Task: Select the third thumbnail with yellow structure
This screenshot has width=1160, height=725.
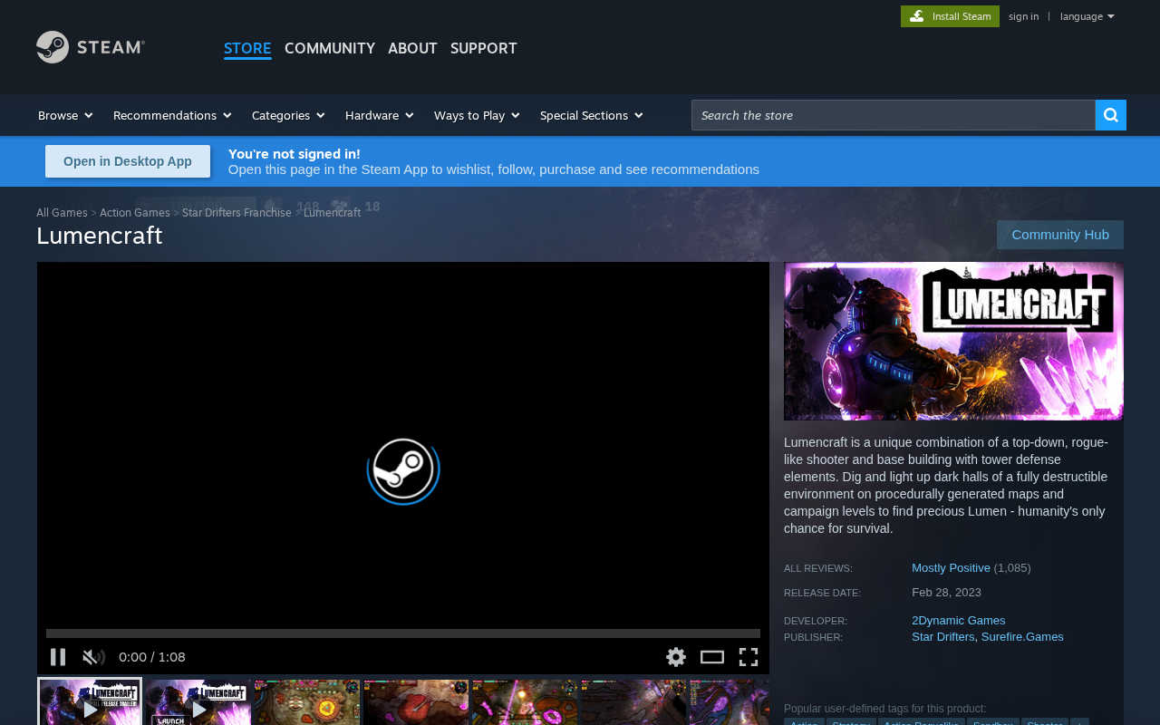Action: (x=307, y=702)
